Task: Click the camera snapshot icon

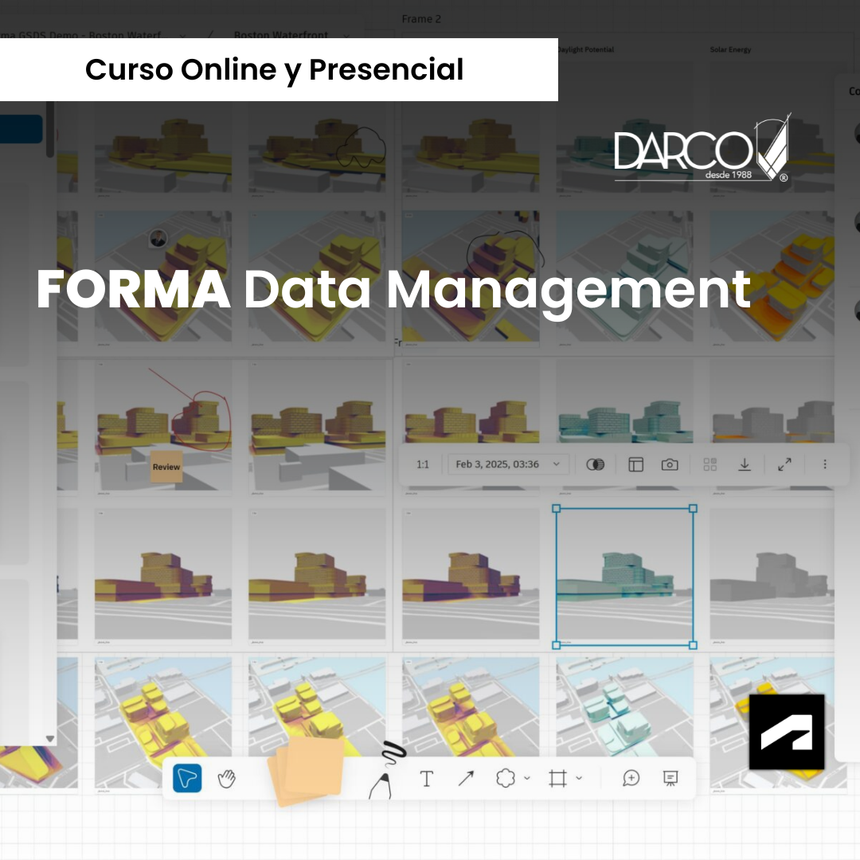Action: tap(670, 464)
